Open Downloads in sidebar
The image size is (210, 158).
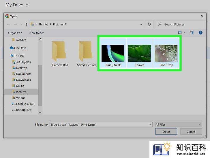pos(22,80)
